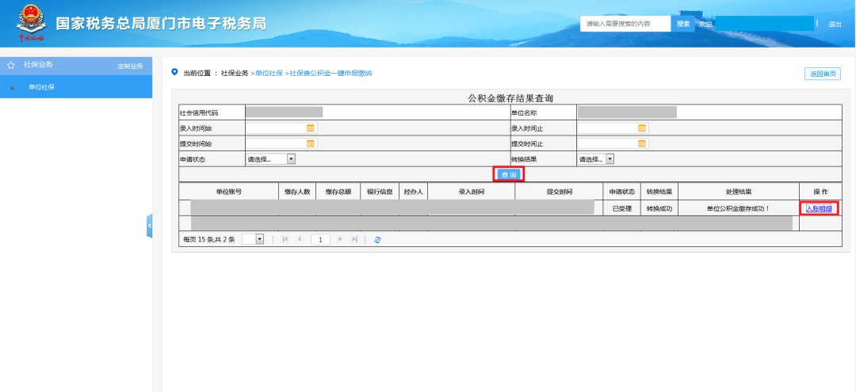Open the page size dropdown in pagination
The height and width of the screenshot is (392, 856).
(259, 239)
